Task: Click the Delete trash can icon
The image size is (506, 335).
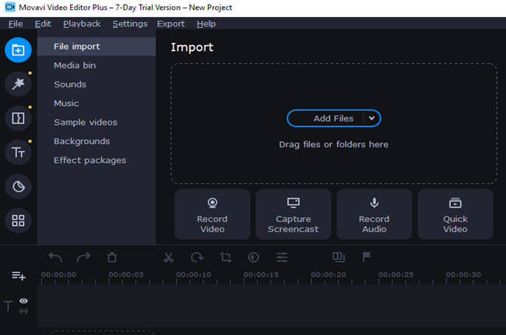Action: pyautogui.click(x=112, y=257)
